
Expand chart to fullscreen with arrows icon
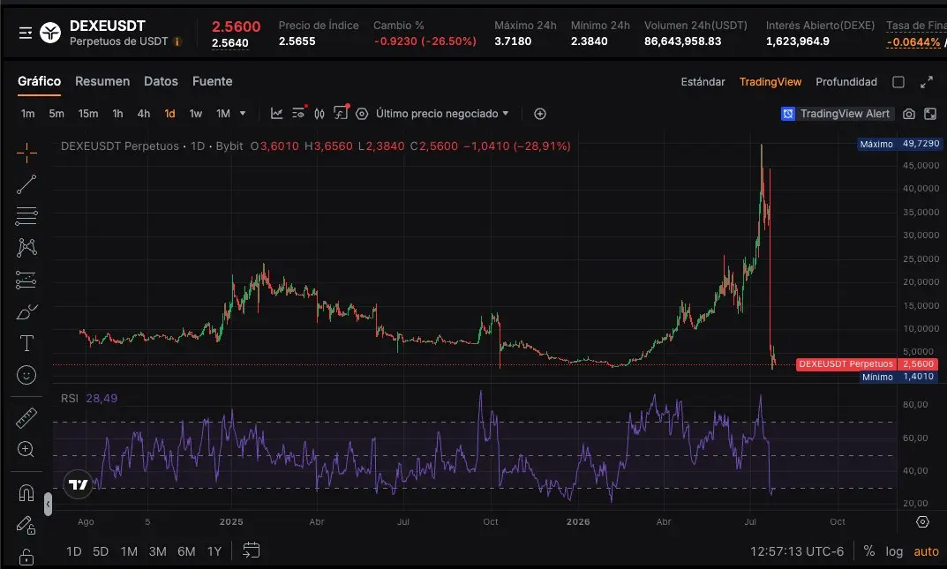927,82
